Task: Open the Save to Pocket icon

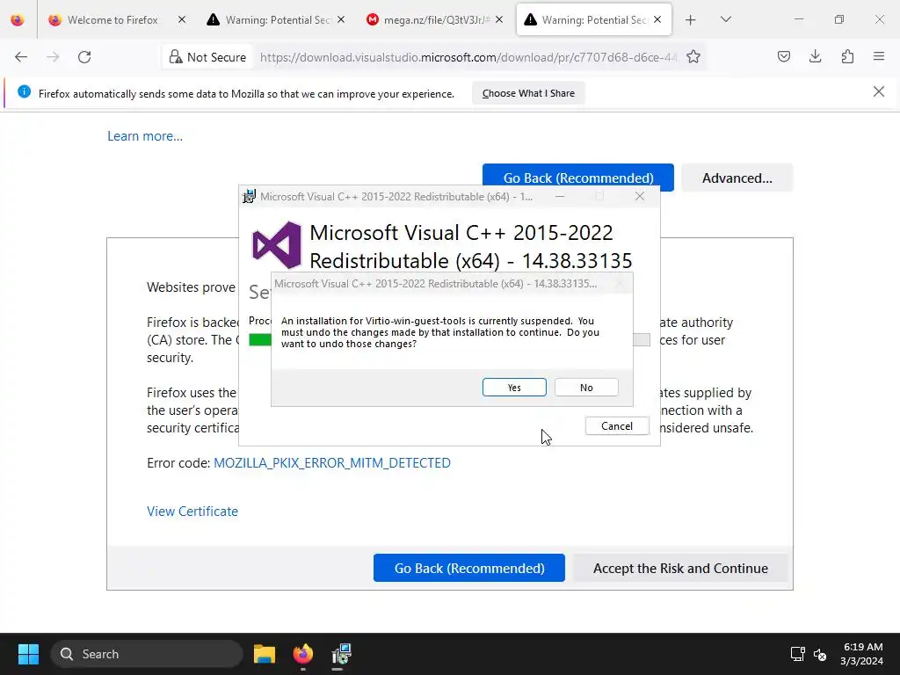Action: [x=783, y=56]
